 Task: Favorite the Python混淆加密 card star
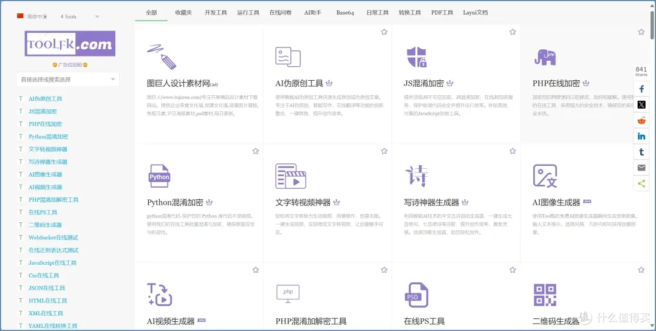[256, 151]
